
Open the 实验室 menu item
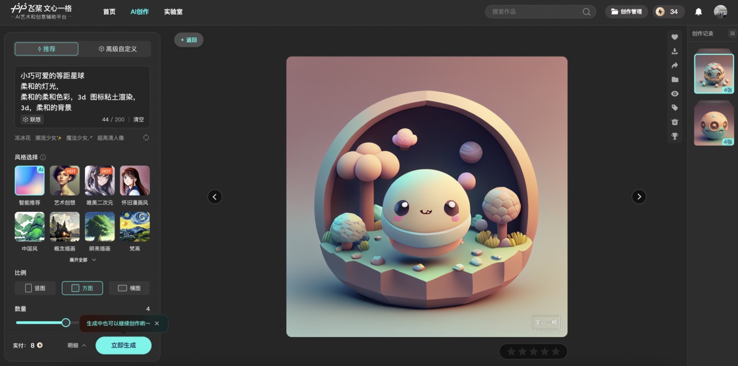coord(173,12)
